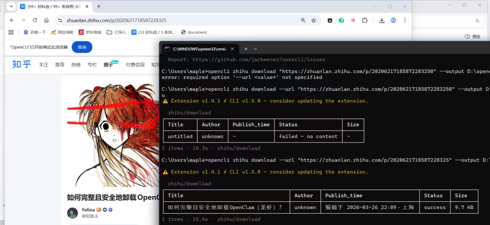Reload the current Zhihu page
This screenshot has height=225, width=490.
click(35, 20)
